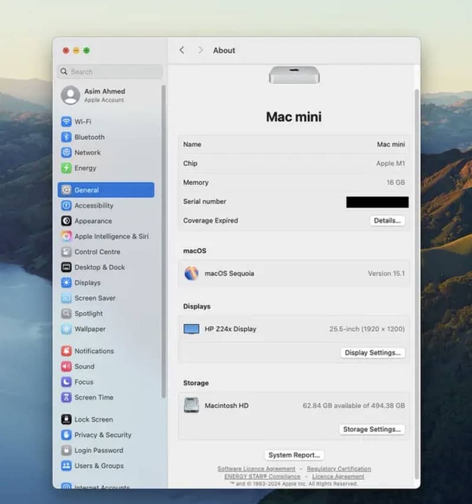Click the Macintosh HD drive icon

tap(191, 405)
